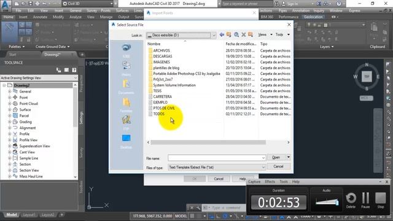The height and width of the screenshot is (221, 393).
Task: Open Favorites place in dialog sidebar
Action: click(x=126, y=105)
